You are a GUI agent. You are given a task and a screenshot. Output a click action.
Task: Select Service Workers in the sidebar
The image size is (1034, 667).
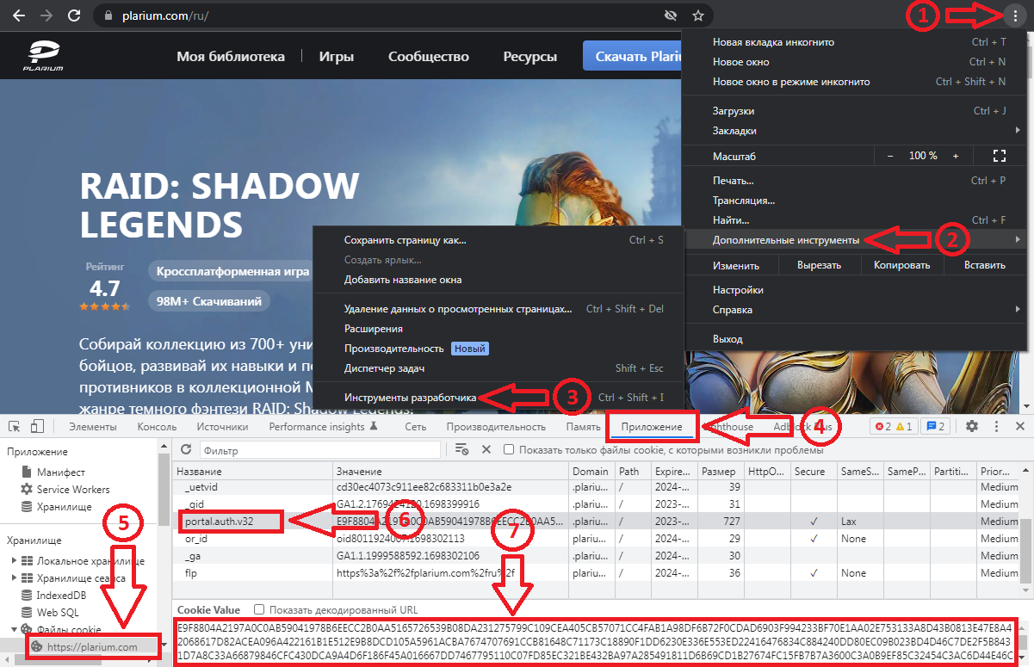(72, 490)
